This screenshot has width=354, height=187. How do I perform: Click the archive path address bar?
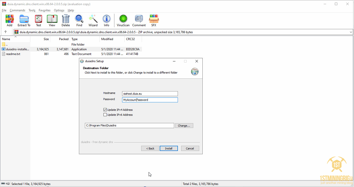coord(183,32)
